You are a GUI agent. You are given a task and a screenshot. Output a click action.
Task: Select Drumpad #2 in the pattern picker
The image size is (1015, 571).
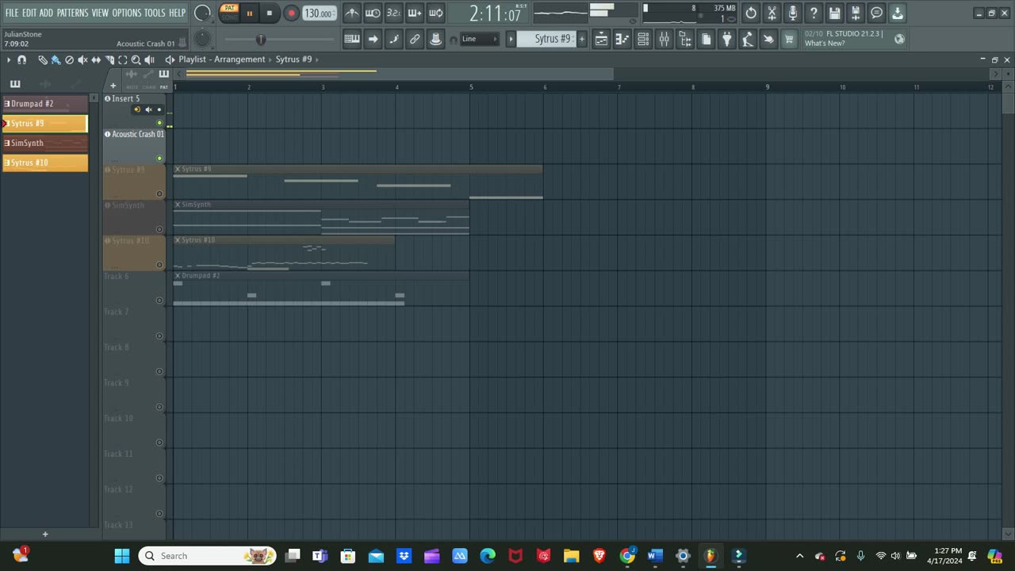click(x=44, y=104)
